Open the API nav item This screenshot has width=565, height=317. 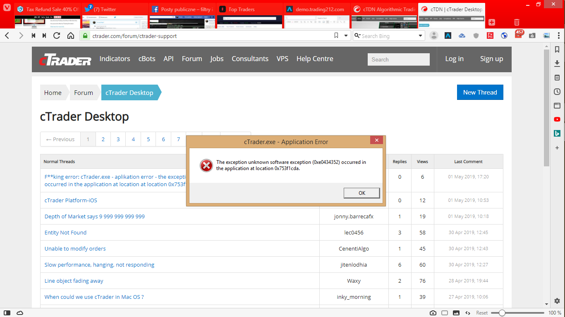pos(168,59)
